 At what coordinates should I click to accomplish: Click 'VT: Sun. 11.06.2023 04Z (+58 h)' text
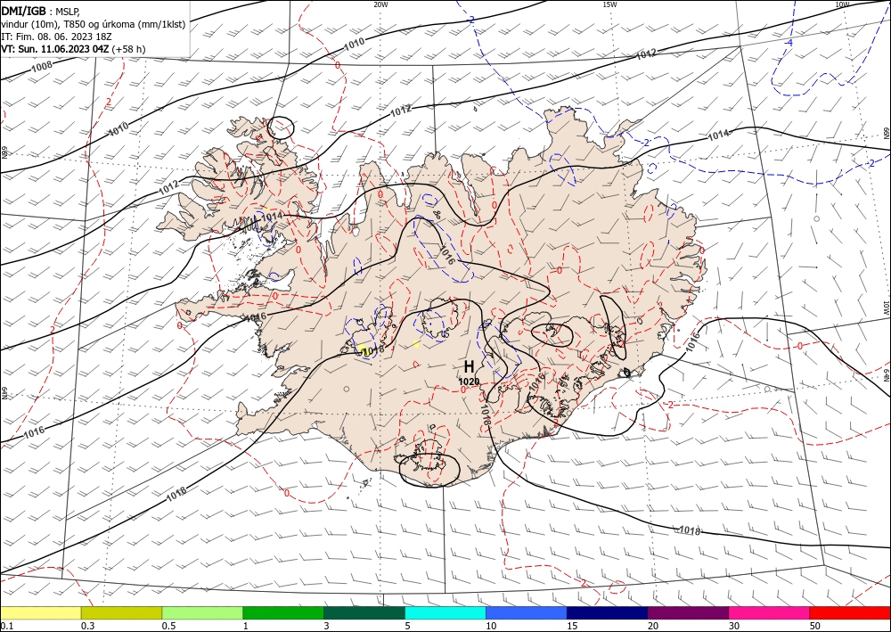tap(73, 49)
